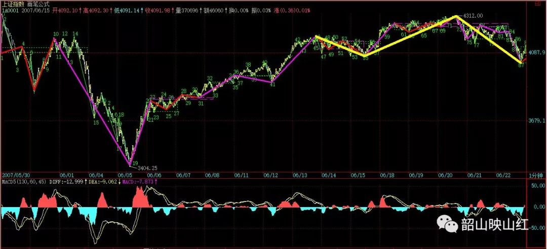Jump to the 06/01 date marker
547x249 pixels.
67,174
